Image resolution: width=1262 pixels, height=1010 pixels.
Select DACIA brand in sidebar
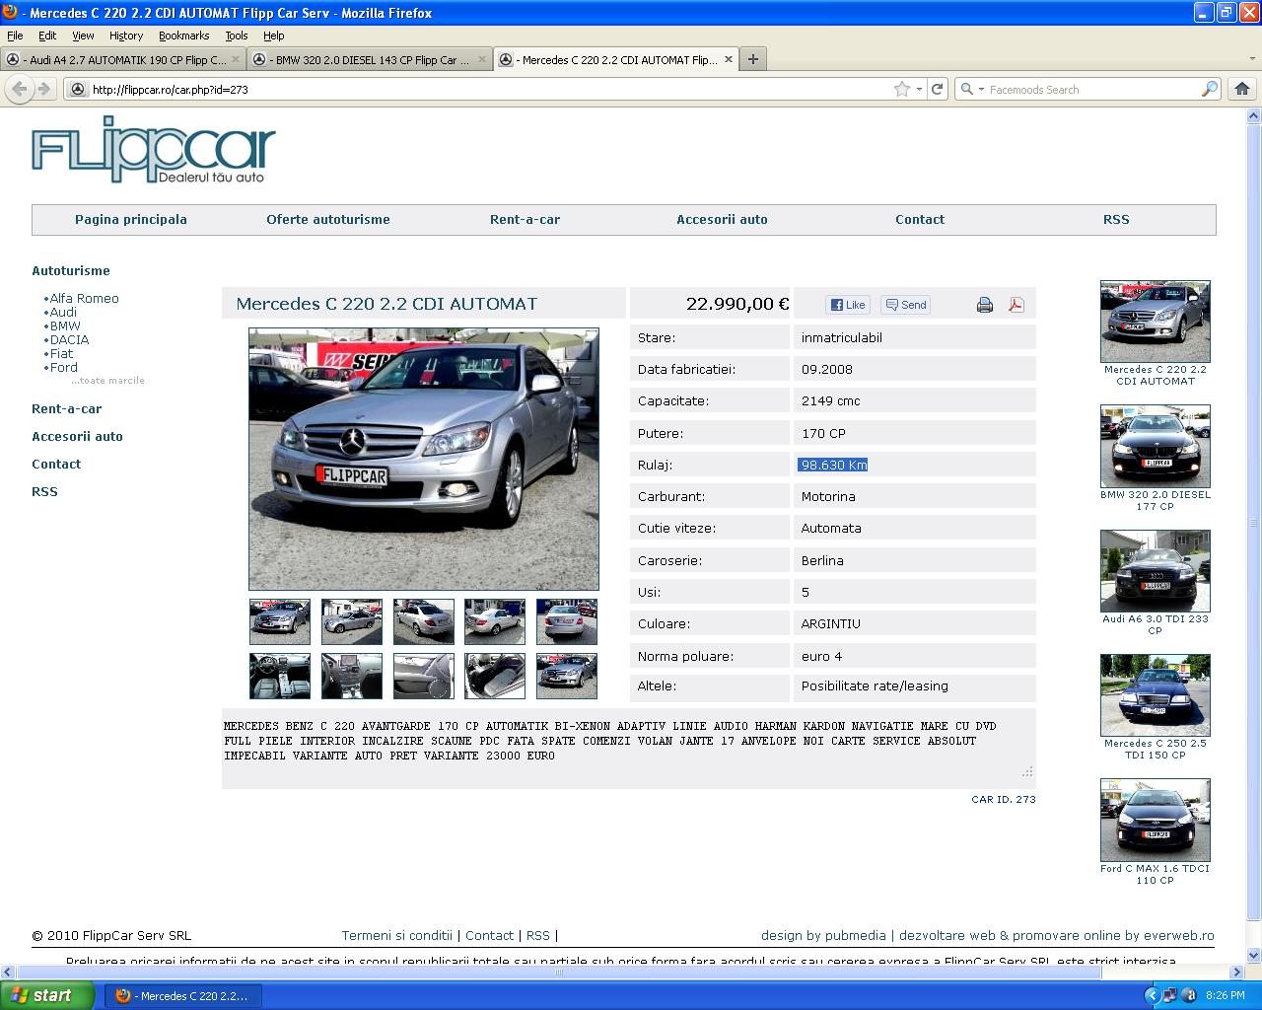(69, 339)
